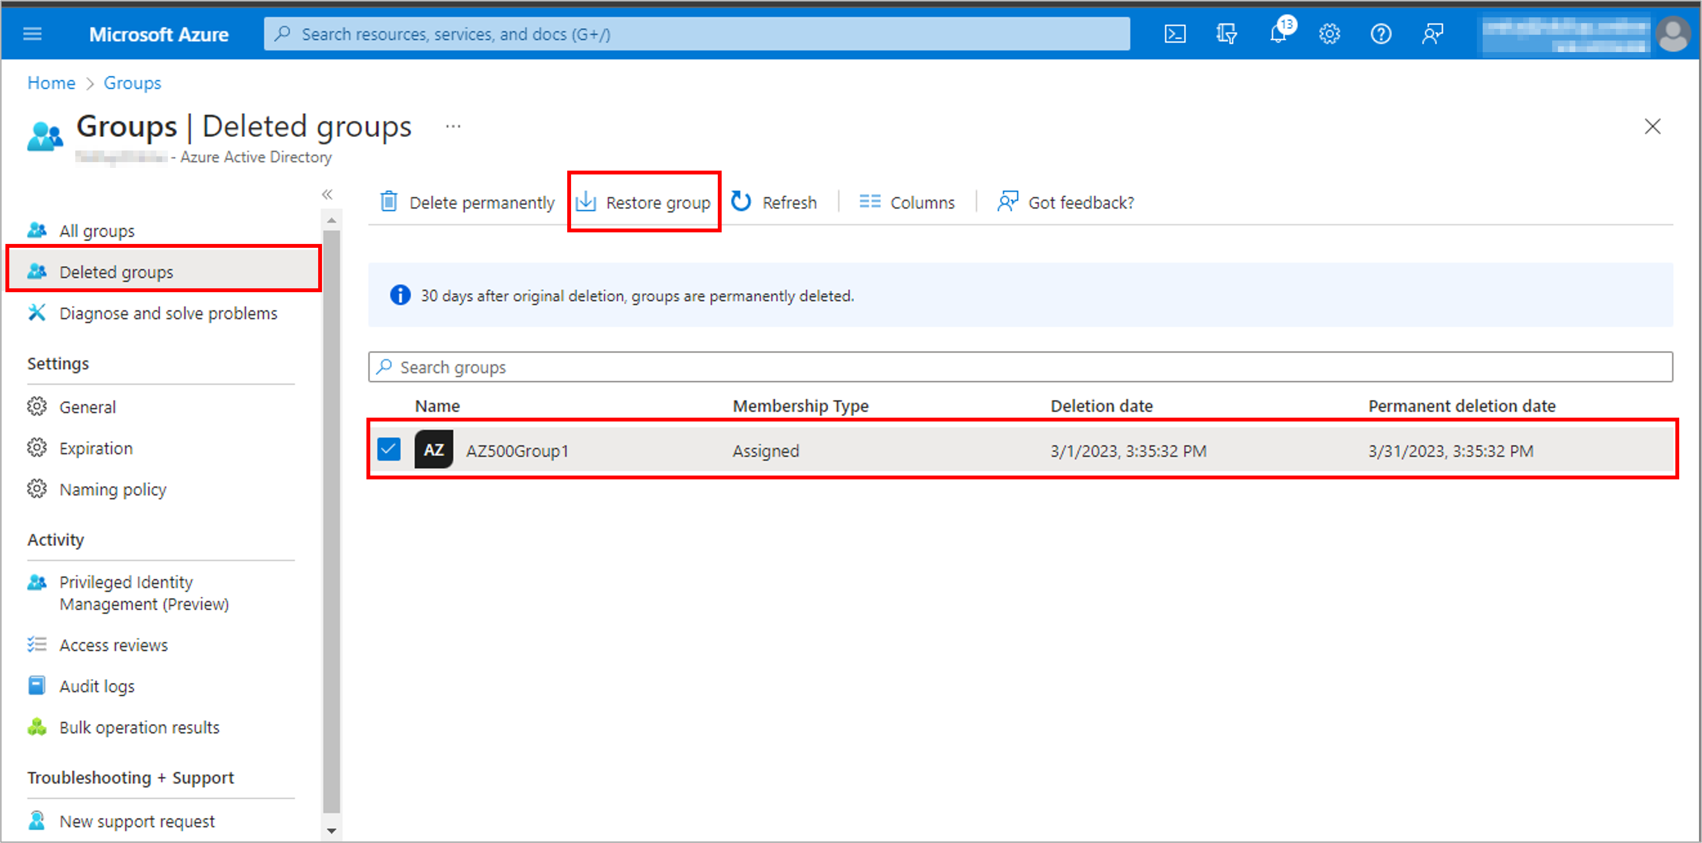Focus the top search resources box
The image size is (1702, 843).
point(697,34)
